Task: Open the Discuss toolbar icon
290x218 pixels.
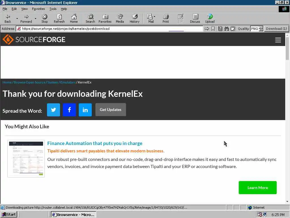Action: [x=195, y=18]
